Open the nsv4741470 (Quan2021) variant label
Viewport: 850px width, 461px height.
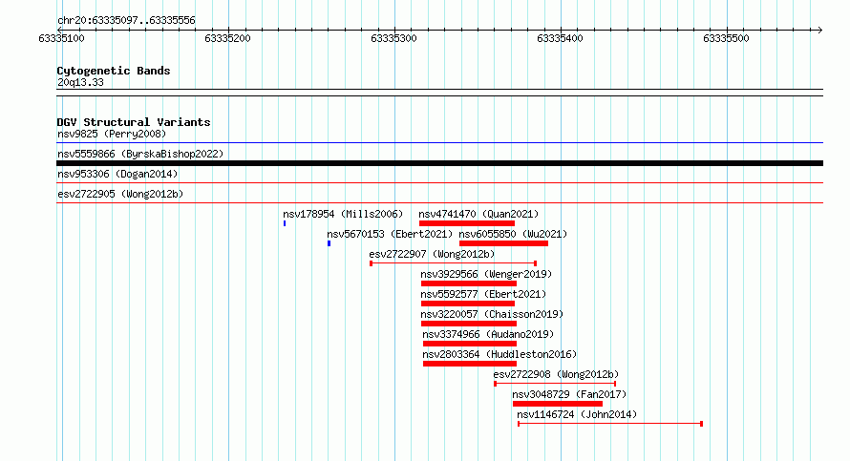[x=478, y=214]
